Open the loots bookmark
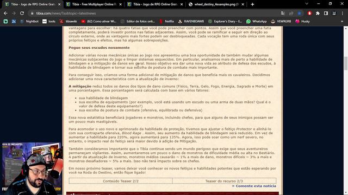This screenshot has height=195, width=348. point(49,21)
